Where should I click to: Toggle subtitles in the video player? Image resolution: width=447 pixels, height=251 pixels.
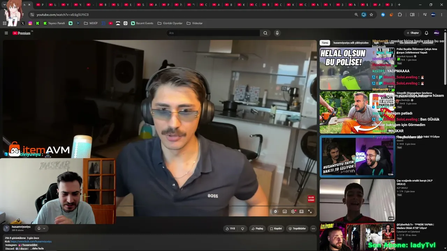pos(285,212)
